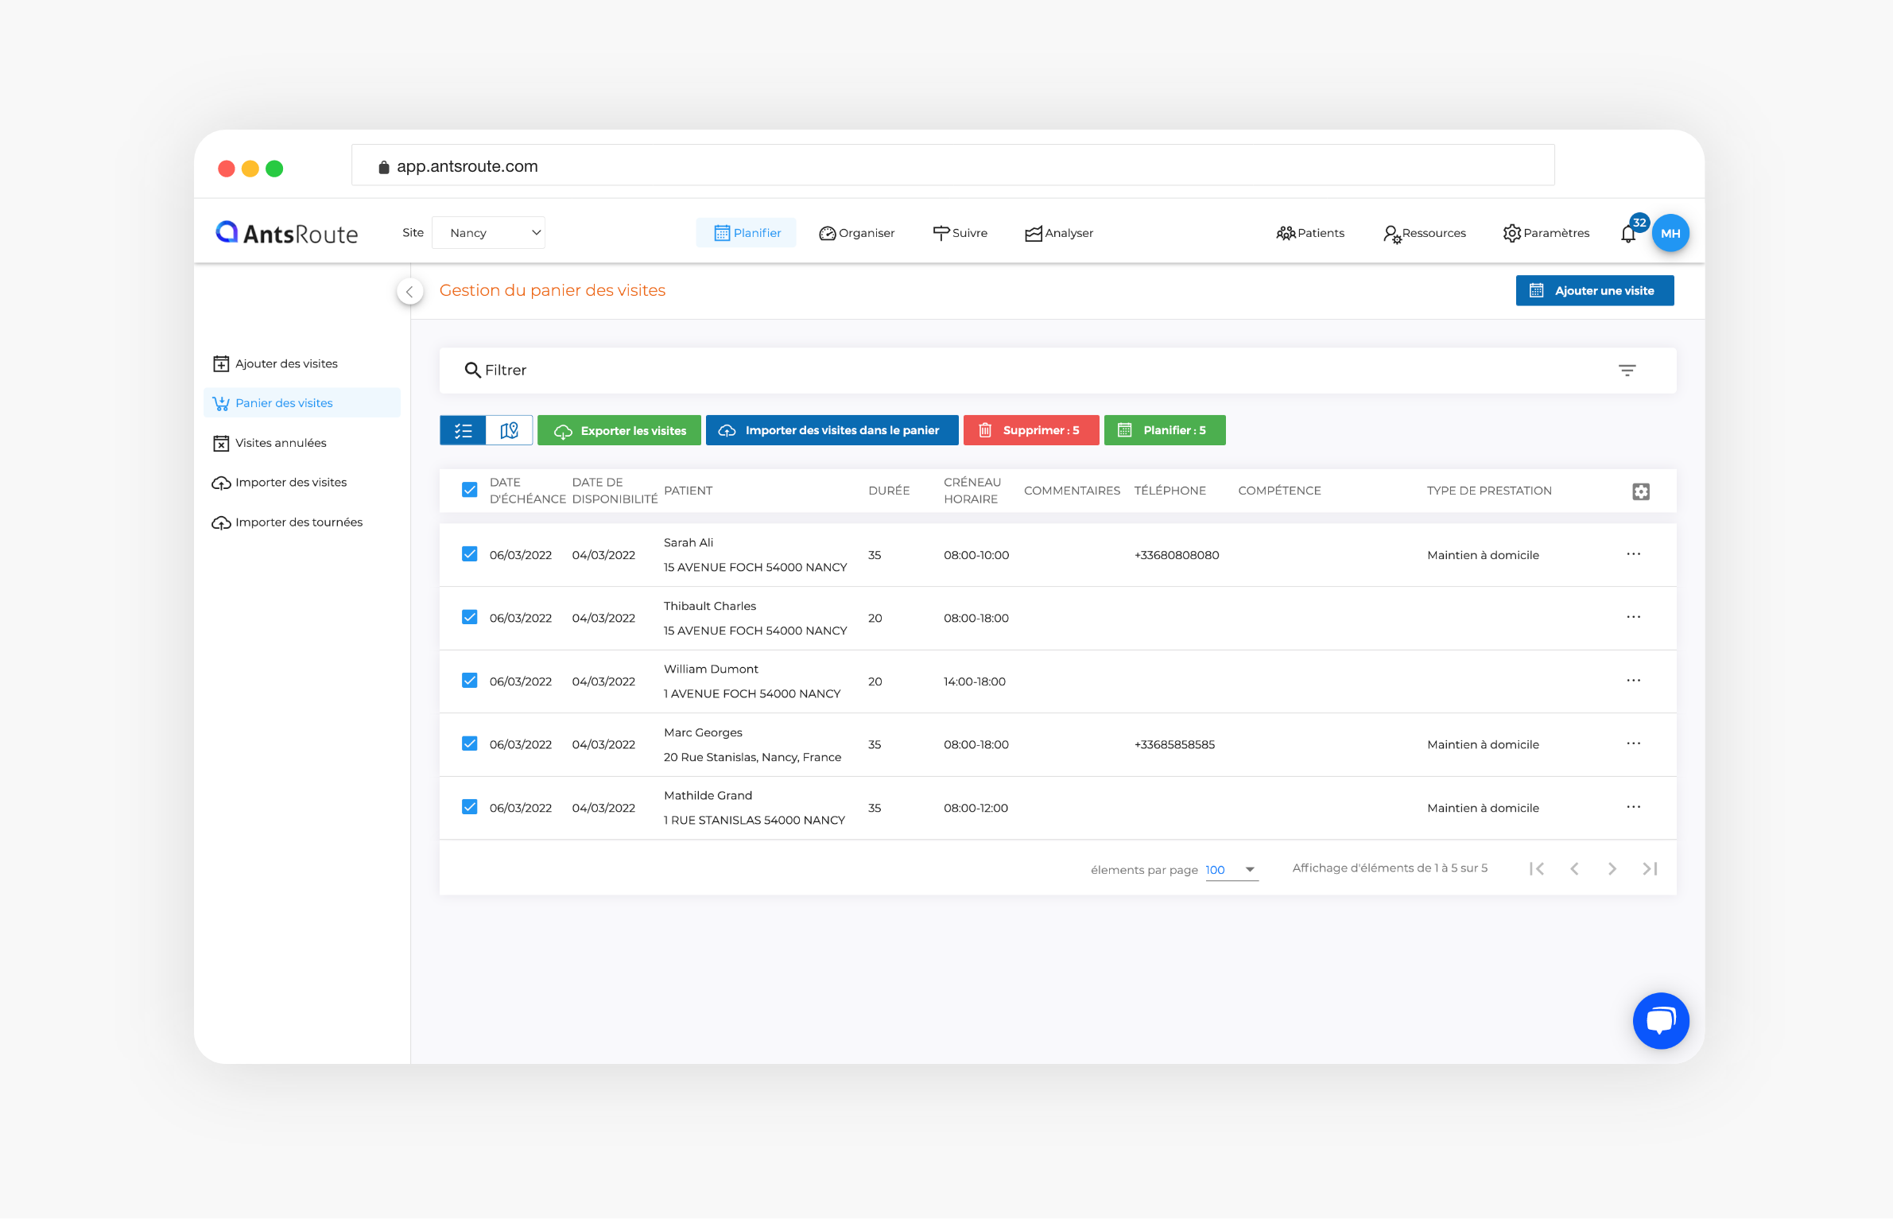Go to the Organiser tab
Image resolution: width=1893 pixels, height=1219 pixels.
[x=856, y=233]
